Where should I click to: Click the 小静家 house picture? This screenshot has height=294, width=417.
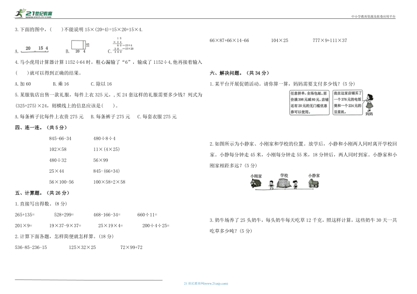[314, 183]
